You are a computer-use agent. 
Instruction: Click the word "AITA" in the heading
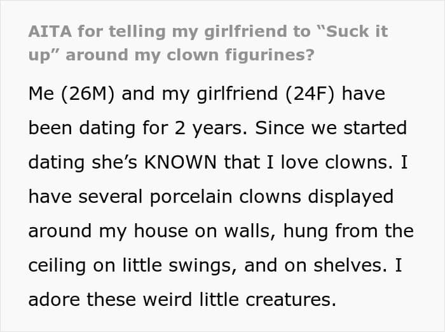tap(50, 31)
